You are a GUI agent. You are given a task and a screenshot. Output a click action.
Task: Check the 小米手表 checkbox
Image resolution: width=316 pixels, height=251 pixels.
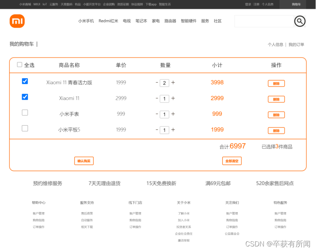pyautogui.click(x=25, y=112)
